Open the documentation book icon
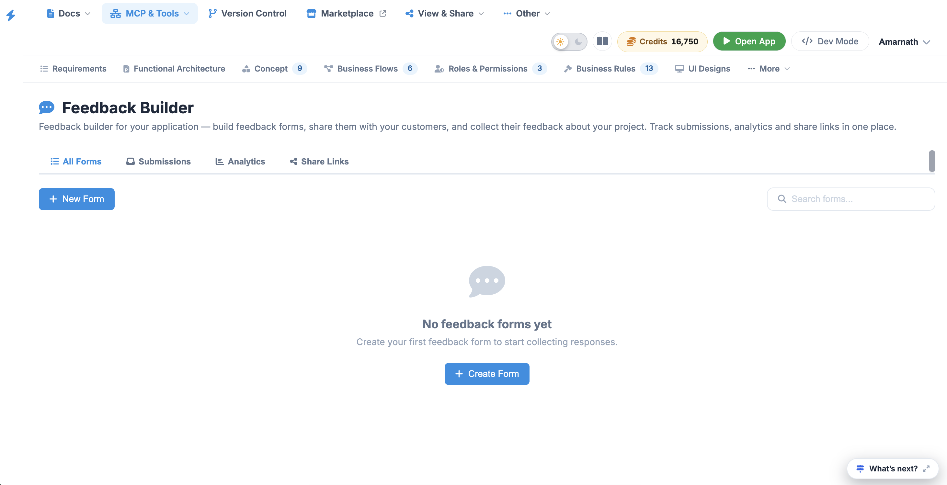 pyautogui.click(x=602, y=41)
